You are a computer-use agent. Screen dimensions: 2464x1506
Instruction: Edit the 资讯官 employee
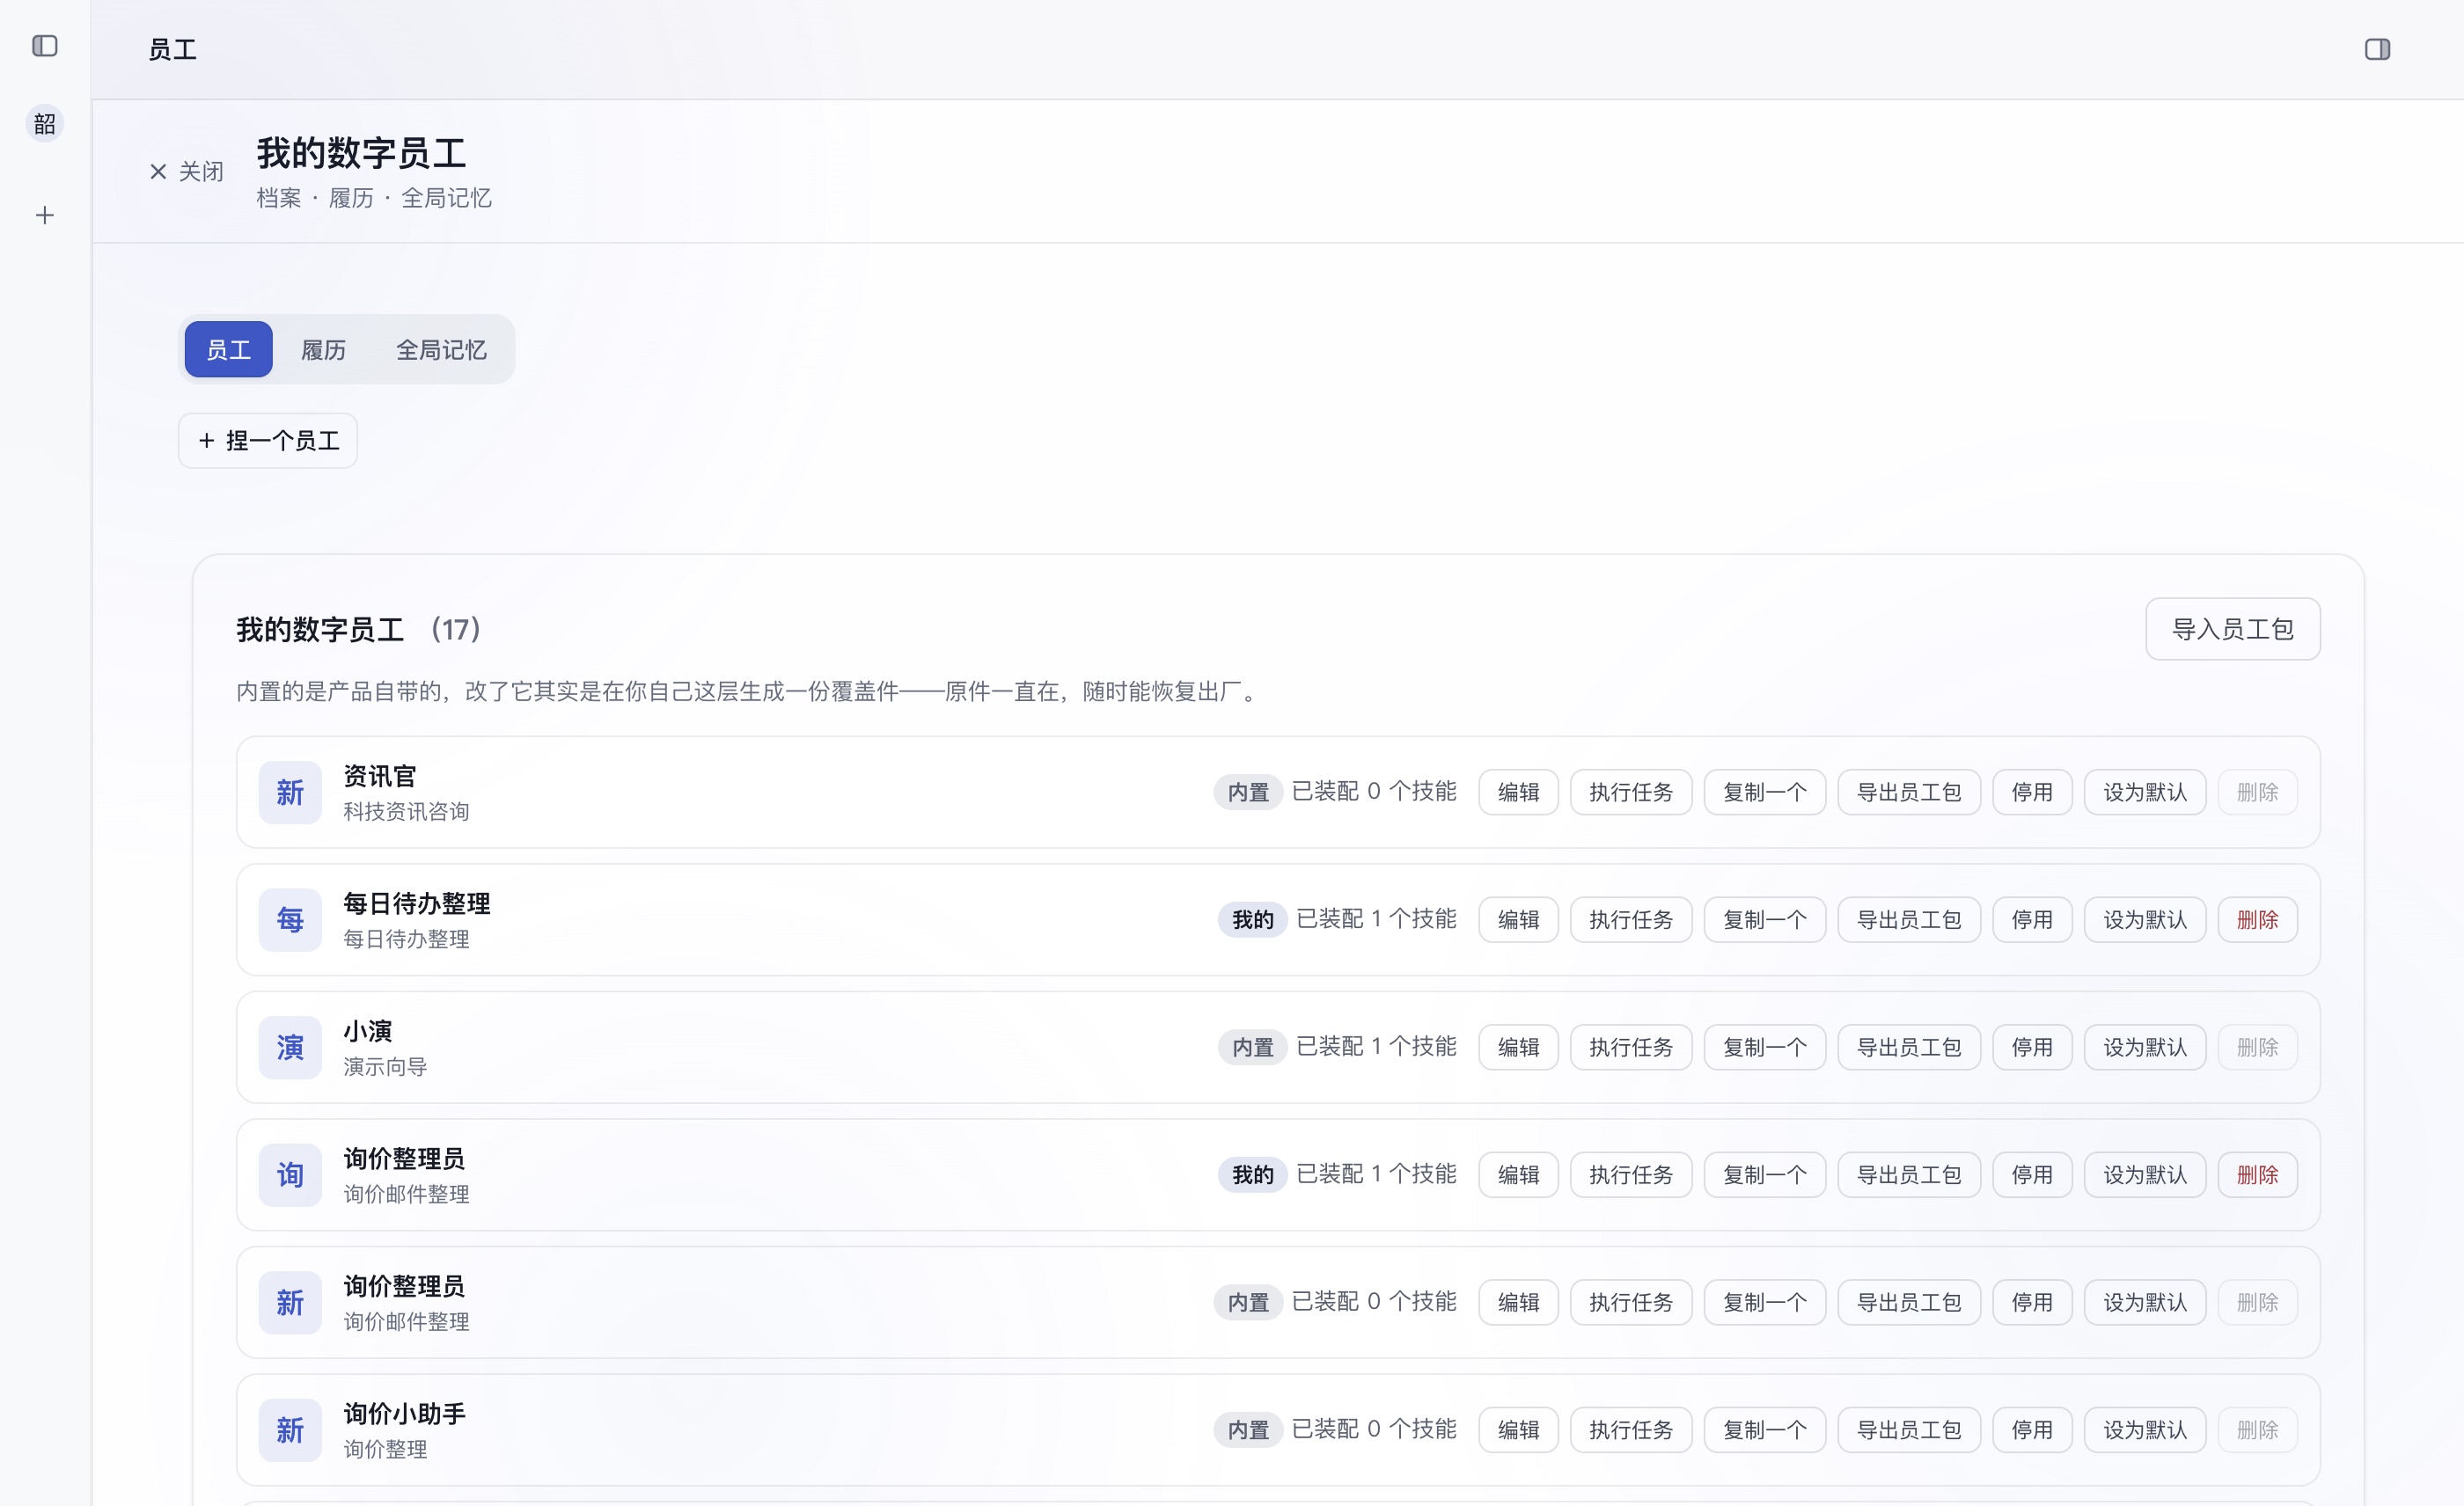click(1518, 793)
